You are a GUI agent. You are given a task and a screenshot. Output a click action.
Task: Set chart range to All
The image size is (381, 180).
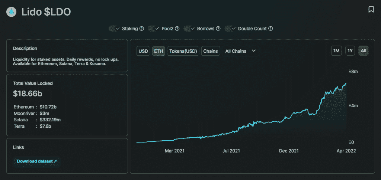tap(364, 51)
